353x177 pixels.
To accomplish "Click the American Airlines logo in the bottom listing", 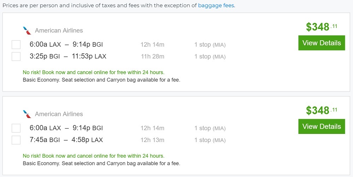I will click(x=27, y=114).
